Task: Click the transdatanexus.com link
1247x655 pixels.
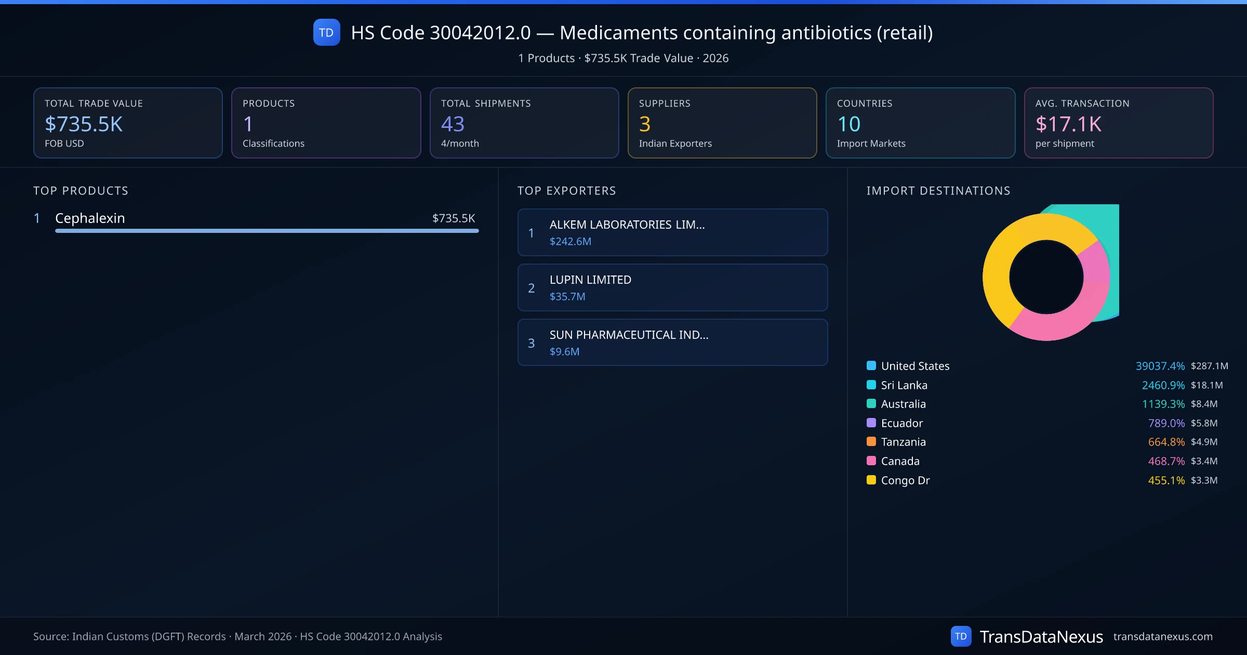Action: (x=1162, y=636)
